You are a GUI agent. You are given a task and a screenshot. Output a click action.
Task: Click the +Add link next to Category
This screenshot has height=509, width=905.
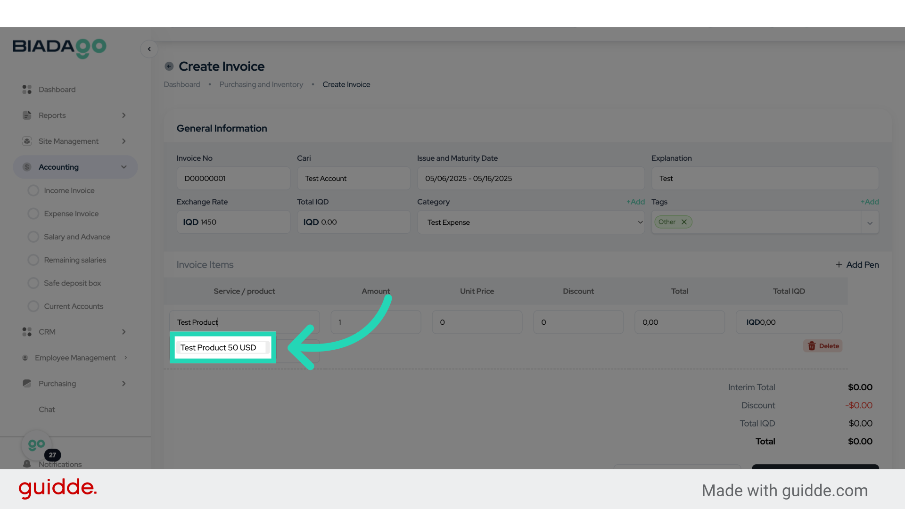(635, 202)
